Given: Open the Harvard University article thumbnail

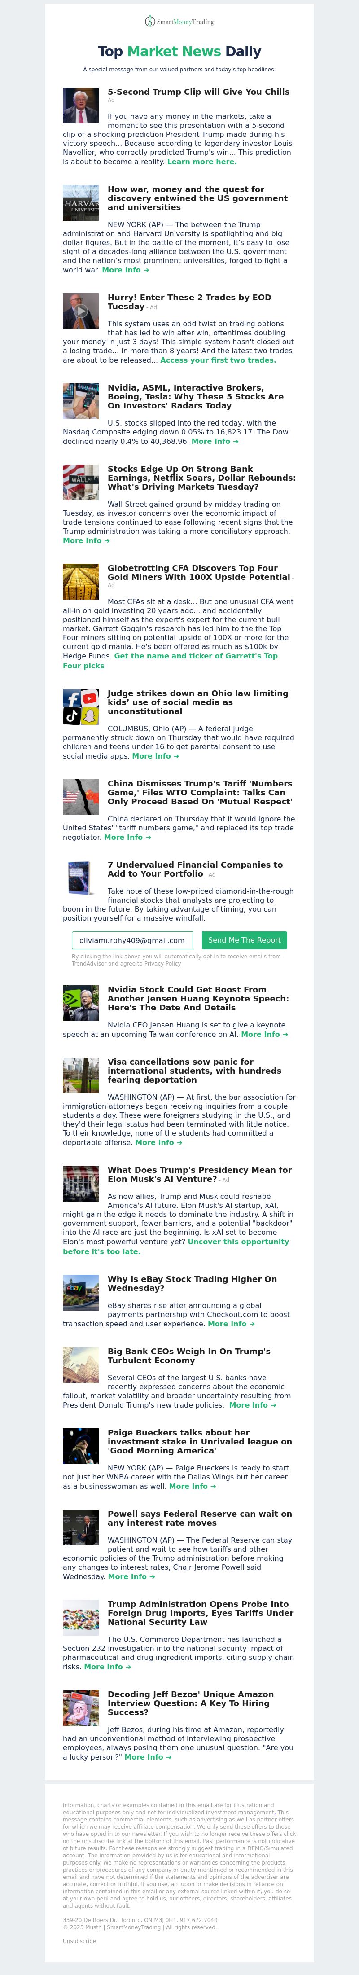Looking at the screenshot, I should point(80,203).
